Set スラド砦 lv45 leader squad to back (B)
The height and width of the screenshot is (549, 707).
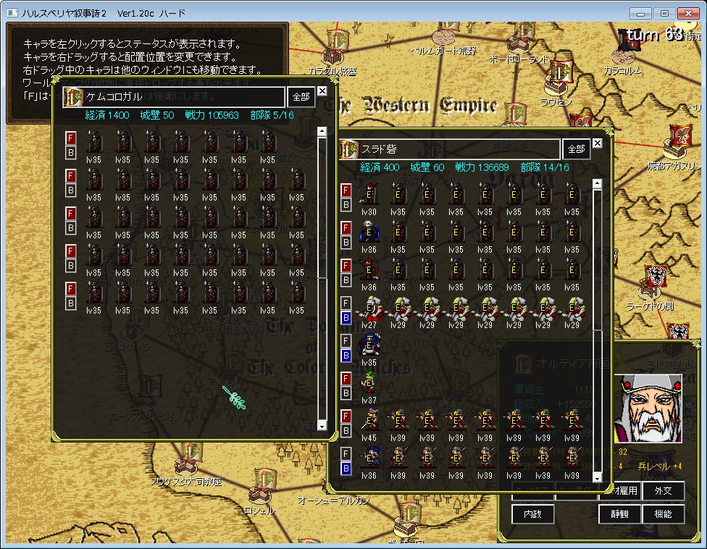tap(346, 431)
